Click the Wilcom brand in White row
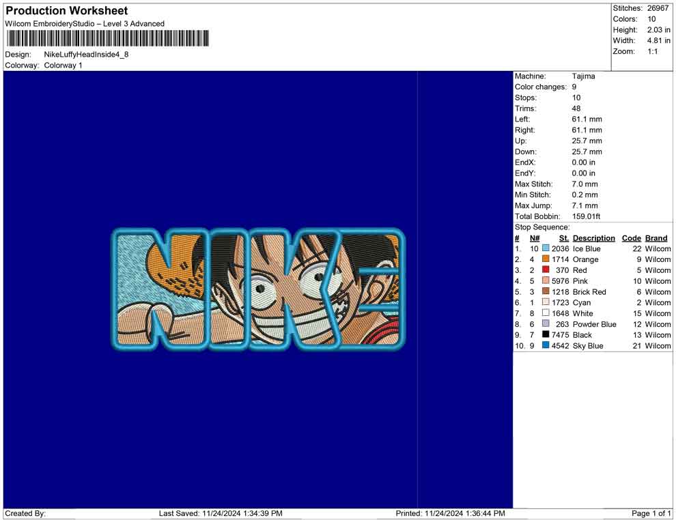This screenshot has height=520, width=676. (658, 313)
